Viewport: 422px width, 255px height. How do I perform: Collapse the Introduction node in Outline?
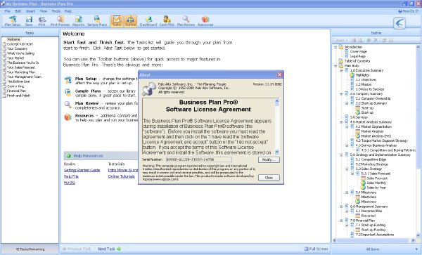tap(335, 47)
